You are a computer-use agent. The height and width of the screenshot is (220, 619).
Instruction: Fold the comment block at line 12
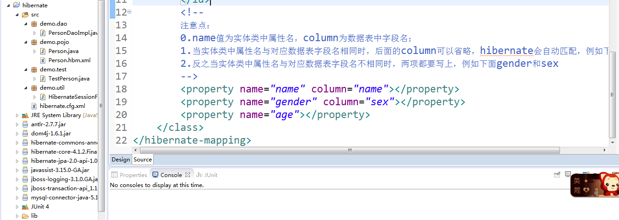pyautogui.click(x=129, y=11)
